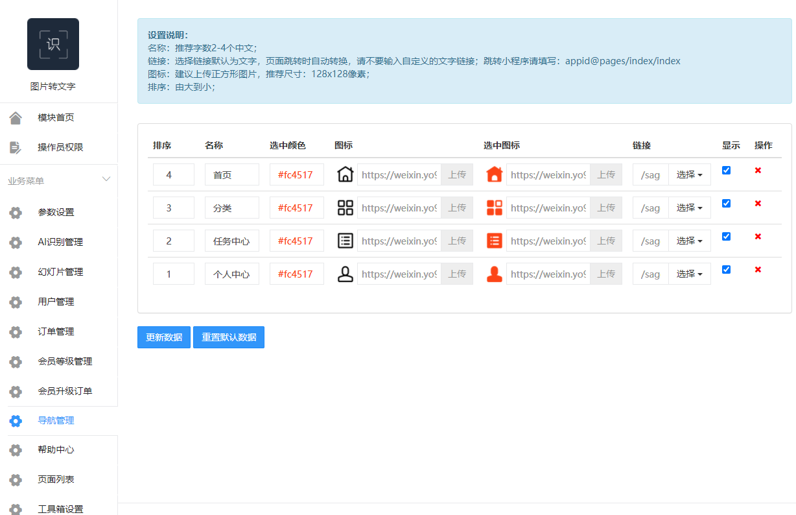The height and width of the screenshot is (515, 796).
Task: Click the red person selected icon in 个人中心 row
Action: [495, 274]
